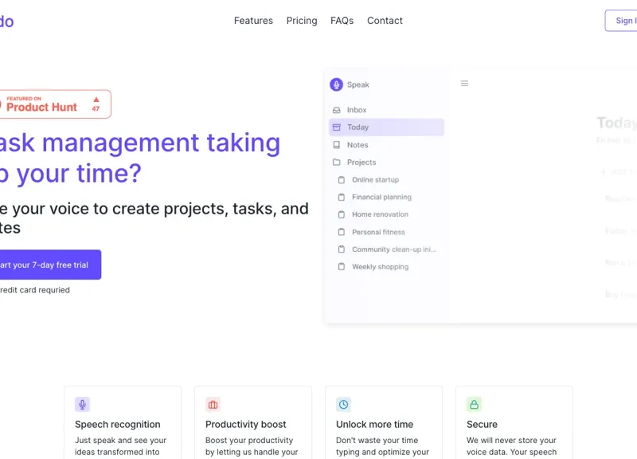Screen dimensions: 637x459
Task: Click the Speech recognition microphone icon
Action: [82, 404]
